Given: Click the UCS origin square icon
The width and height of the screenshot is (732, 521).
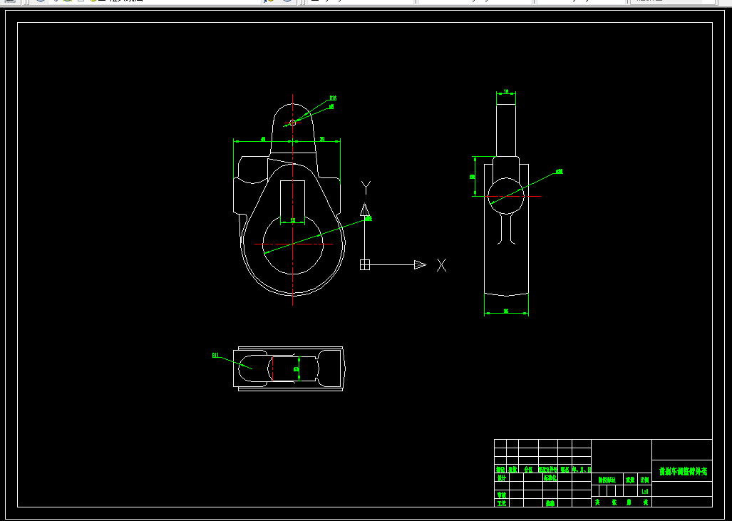Looking at the screenshot, I should coord(365,264).
